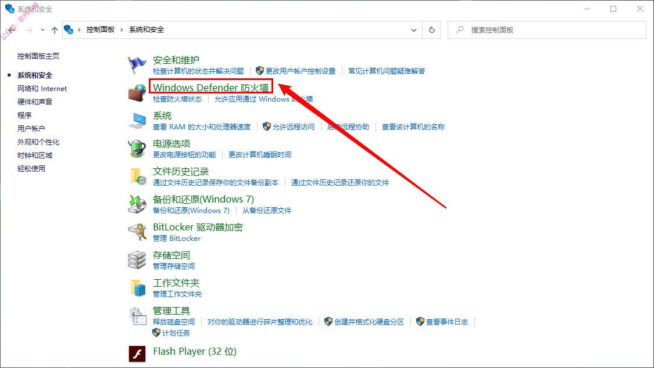Click the Backup and Restore icon

point(137,204)
